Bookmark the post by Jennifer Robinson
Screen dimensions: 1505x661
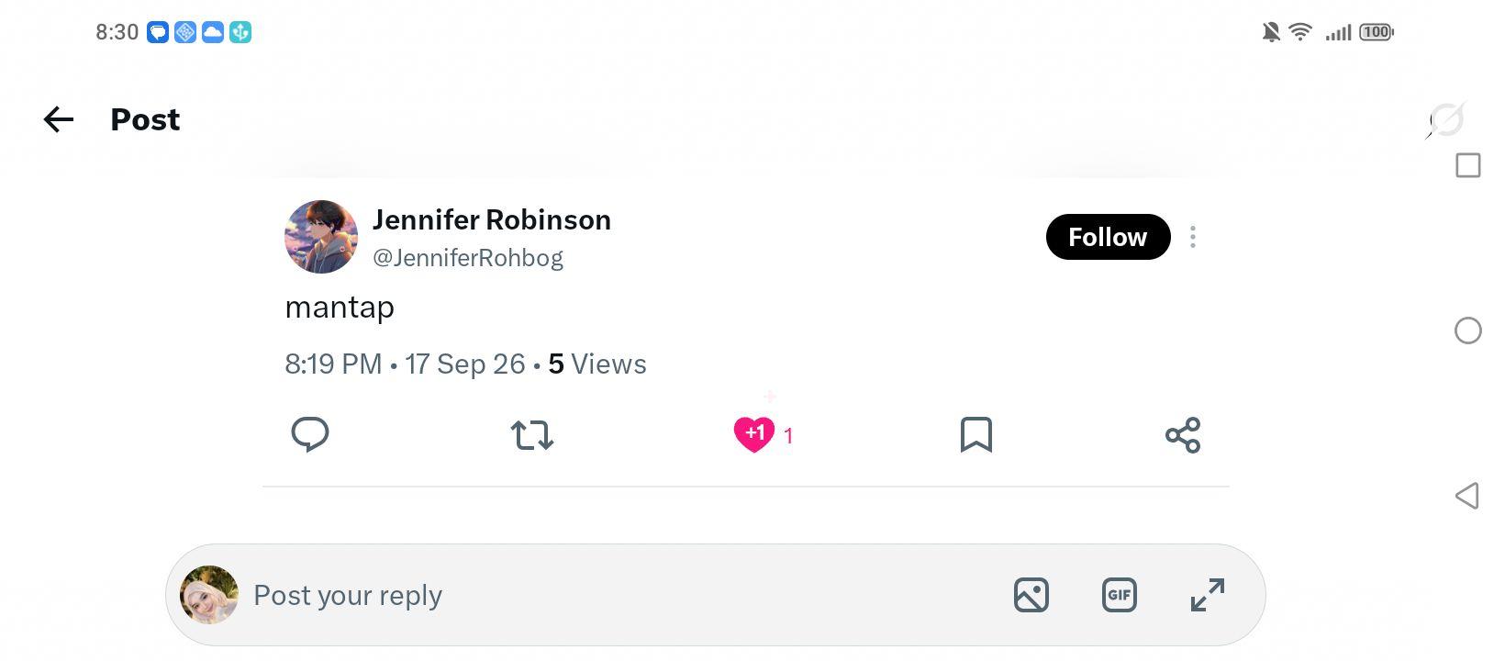976,434
